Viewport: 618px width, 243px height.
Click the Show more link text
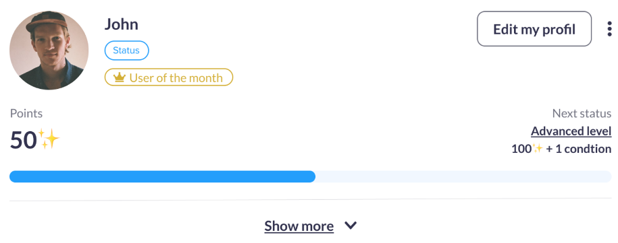point(299,226)
